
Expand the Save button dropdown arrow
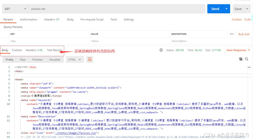(247, 9)
